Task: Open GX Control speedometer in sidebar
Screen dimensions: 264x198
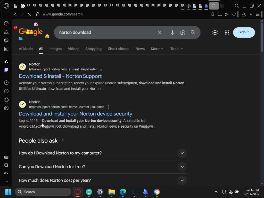Action: [x=6, y=23]
